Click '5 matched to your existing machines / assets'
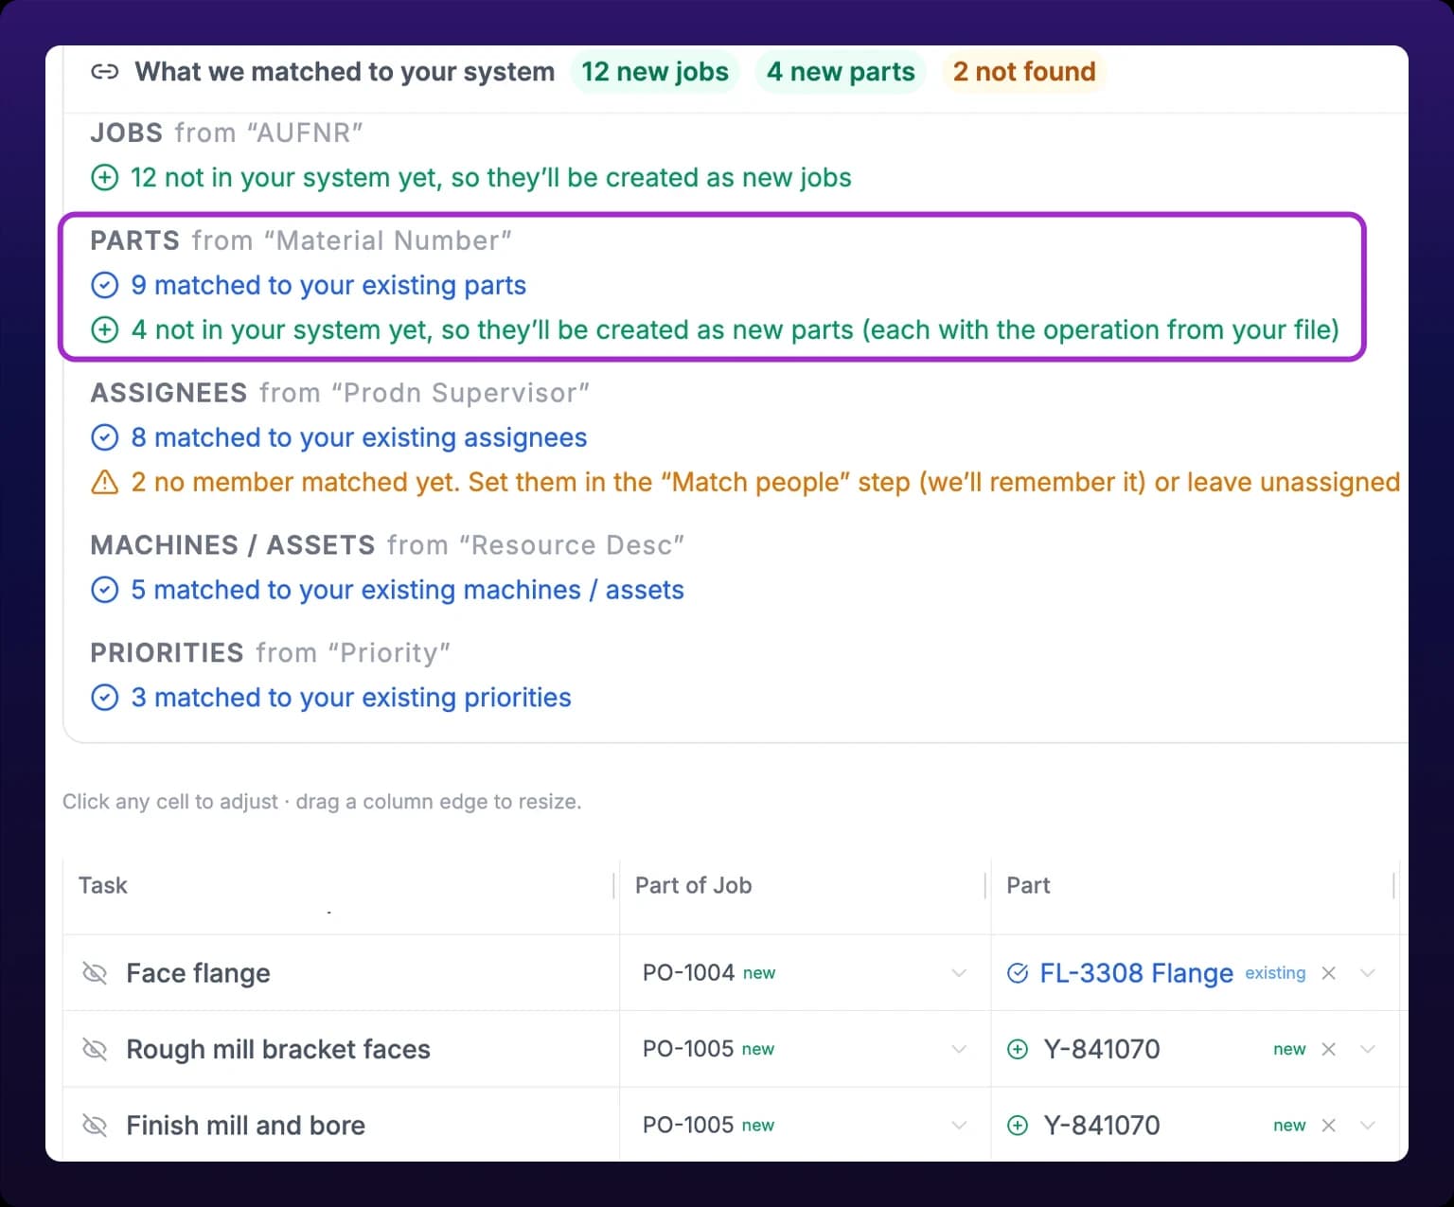Image resolution: width=1454 pixels, height=1207 pixels. (407, 590)
